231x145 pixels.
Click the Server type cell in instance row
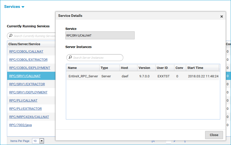(106, 76)
